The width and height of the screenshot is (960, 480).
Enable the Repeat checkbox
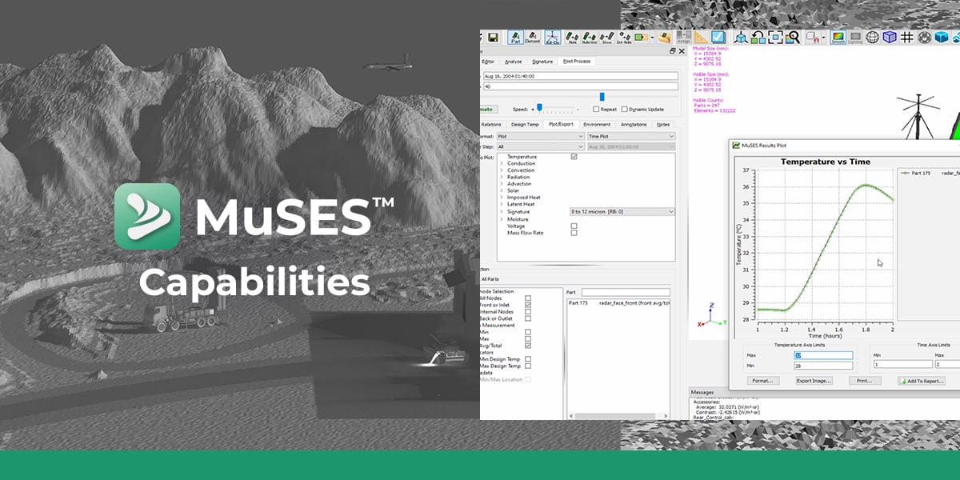(x=596, y=109)
